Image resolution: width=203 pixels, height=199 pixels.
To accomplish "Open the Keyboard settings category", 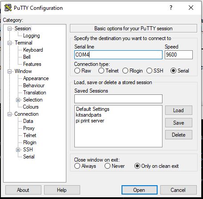I will [33, 50].
